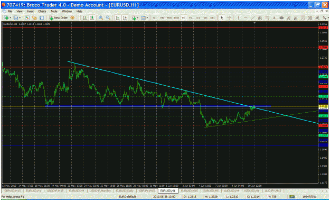
Task: Open the Window menu
Action: pos(67,11)
